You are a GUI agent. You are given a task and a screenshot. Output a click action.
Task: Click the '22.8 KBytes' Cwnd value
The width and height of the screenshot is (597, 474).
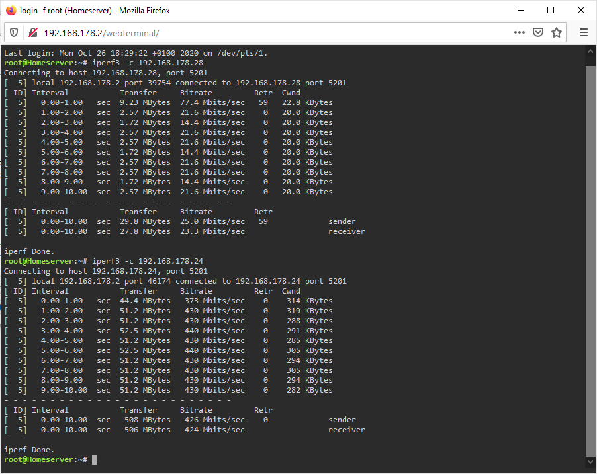click(307, 102)
